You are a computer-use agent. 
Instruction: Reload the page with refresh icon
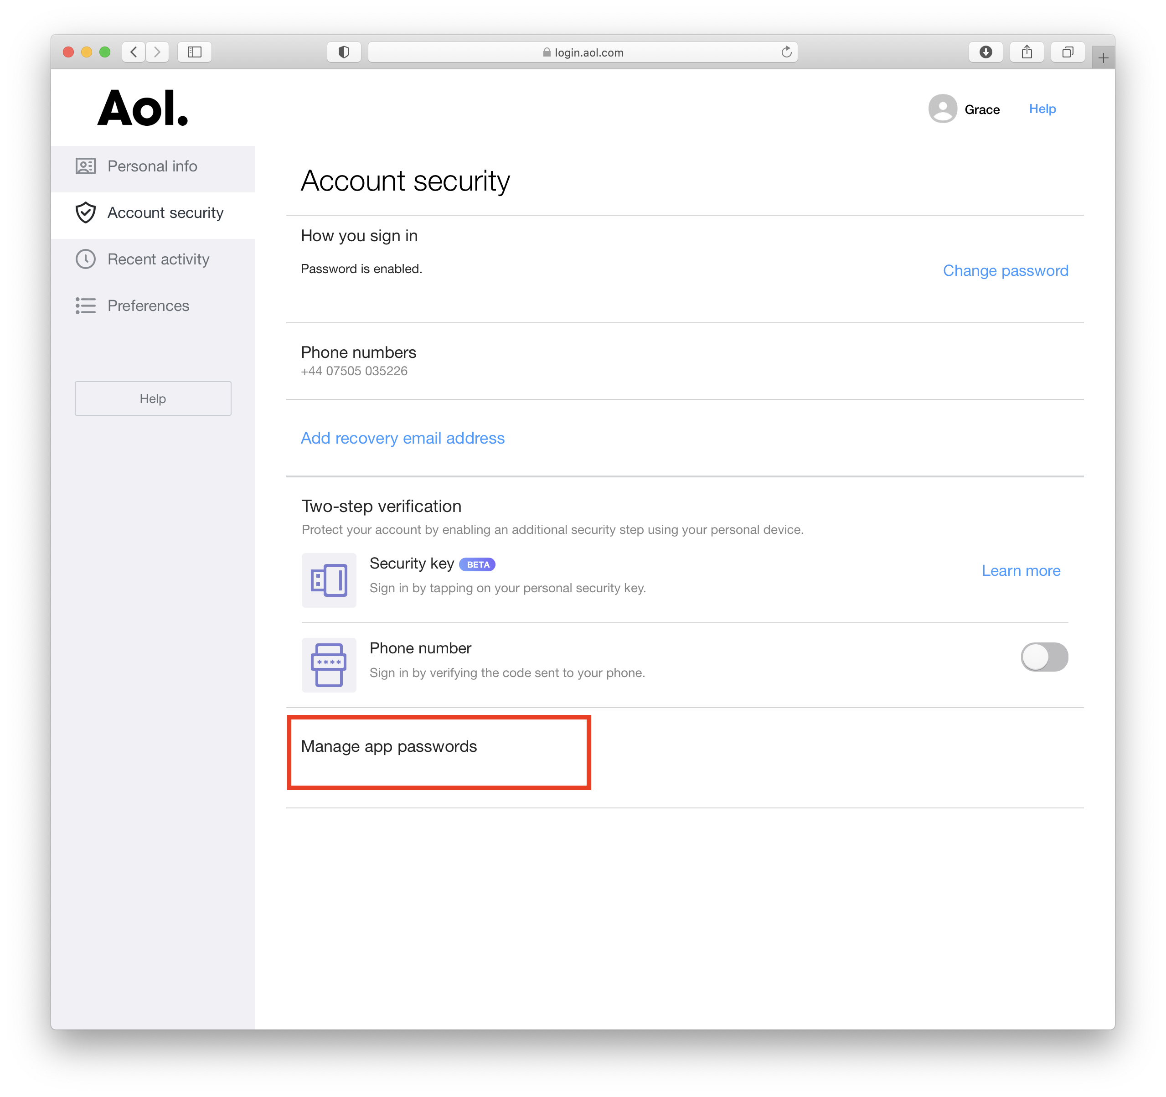pos(786,52)
